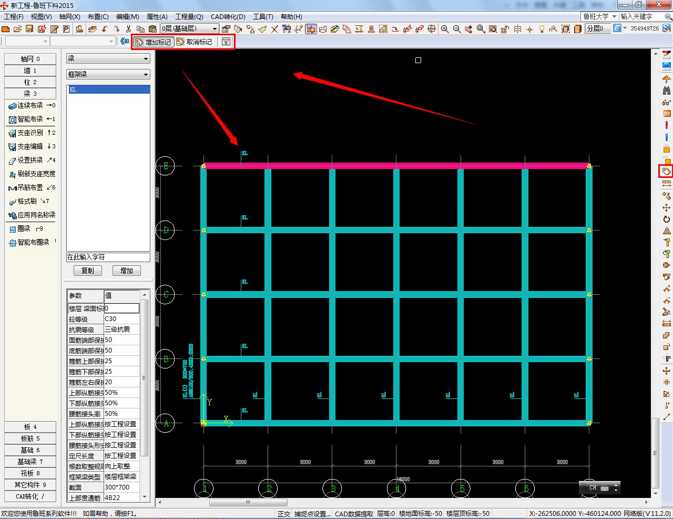Click the properties table vertical scrollbar
The width and height of the screenshot is (673, 519).
[144, 378]
